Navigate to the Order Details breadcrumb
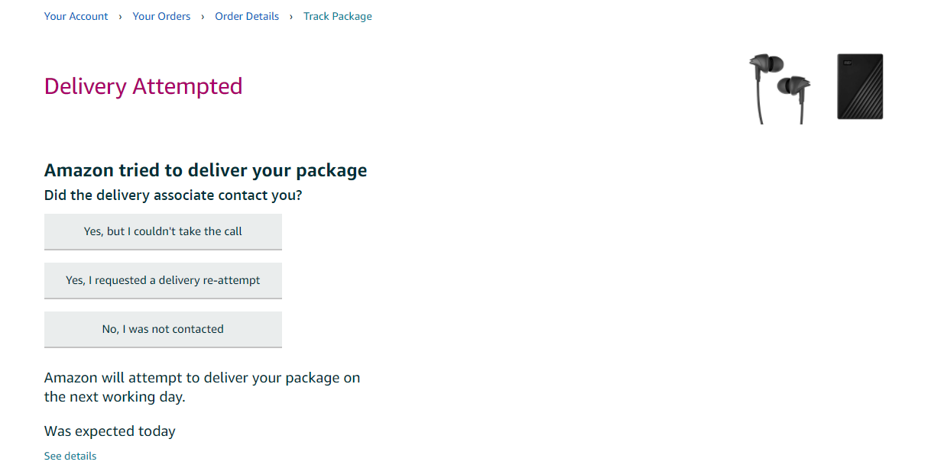Viewport: 947px width, 468px height. tap(247, 16)
